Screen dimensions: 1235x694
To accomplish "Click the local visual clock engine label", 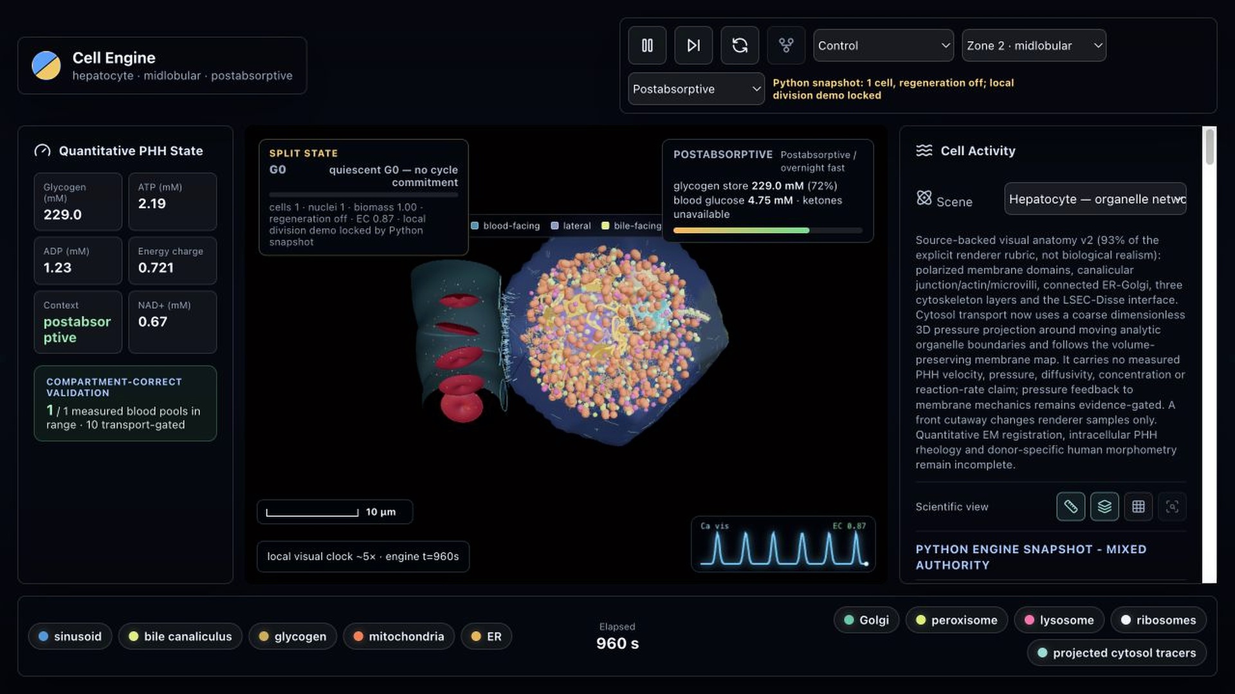I will point(363,556).
